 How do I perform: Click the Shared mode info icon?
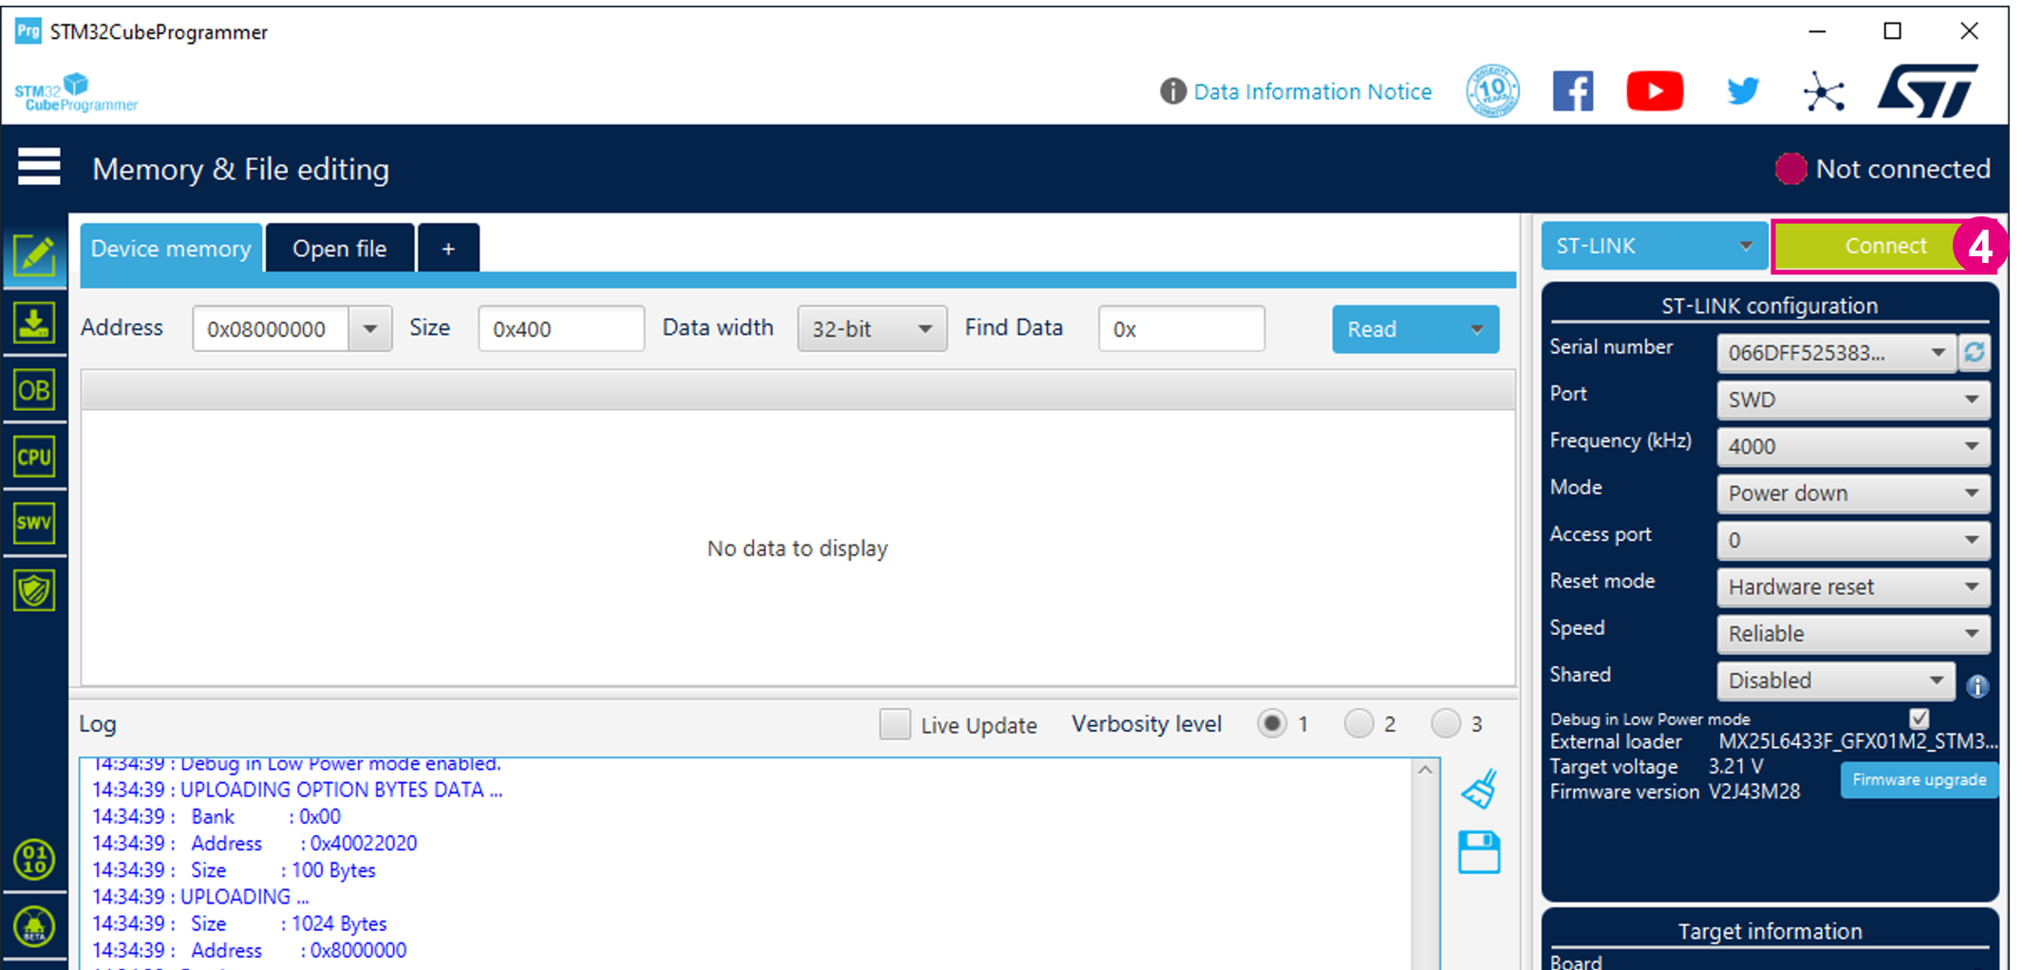pyautogui.click(x=1977, y=685)
